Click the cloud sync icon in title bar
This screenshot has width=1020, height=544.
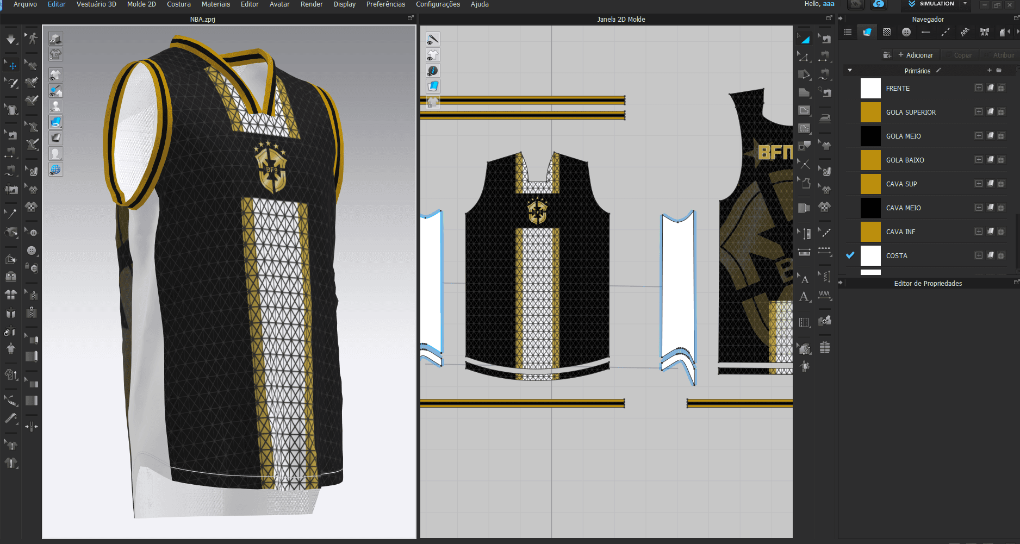pyautogui.click(x=879, y=4)
